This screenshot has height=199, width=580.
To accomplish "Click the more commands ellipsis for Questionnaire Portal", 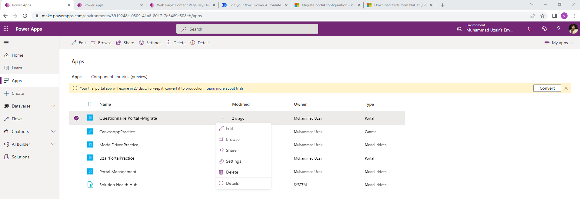I will click(x=222, y=118).
